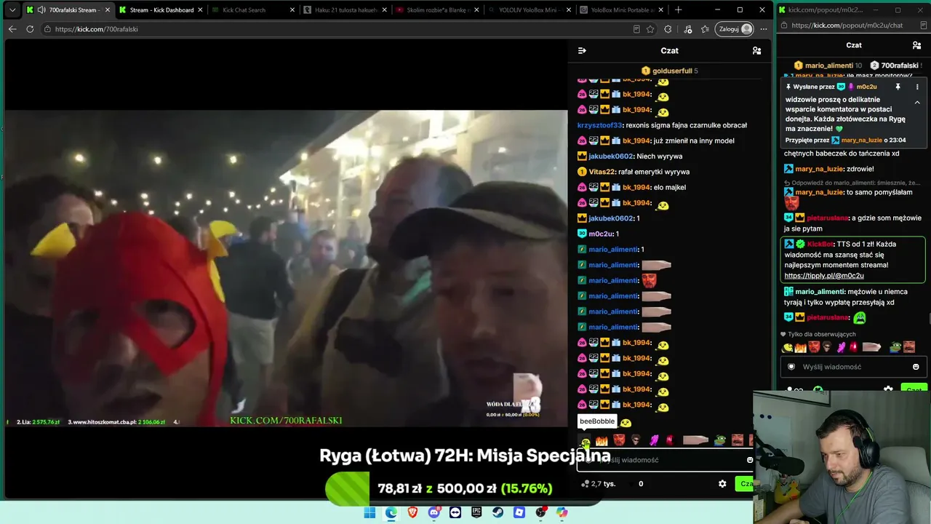The width and height of the screenshot is (931, 524).
Task: Open browser three-dot settings menu
Action: (763, 29)
